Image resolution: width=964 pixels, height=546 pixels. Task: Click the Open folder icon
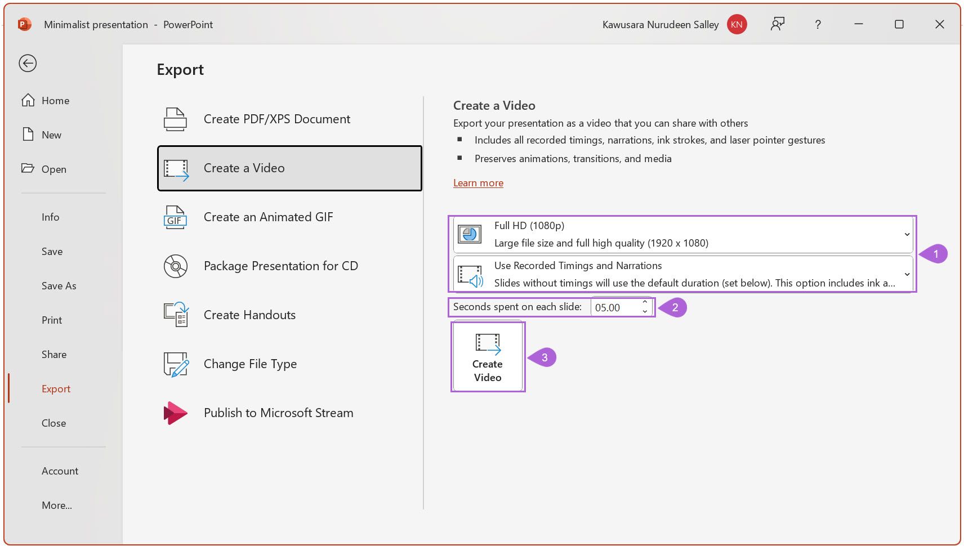pyautogui.click(x=28, y=168)
